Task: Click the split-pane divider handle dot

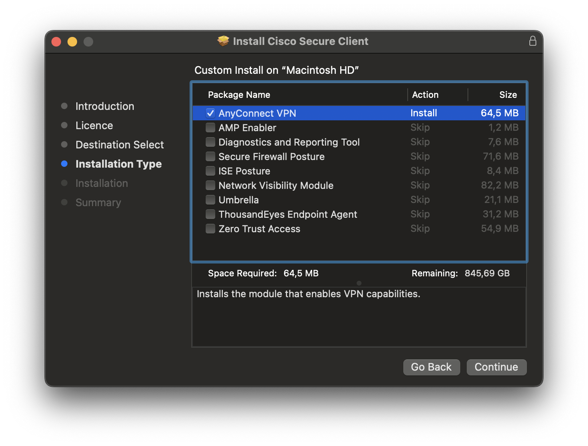Action: [x=359, y=283]
